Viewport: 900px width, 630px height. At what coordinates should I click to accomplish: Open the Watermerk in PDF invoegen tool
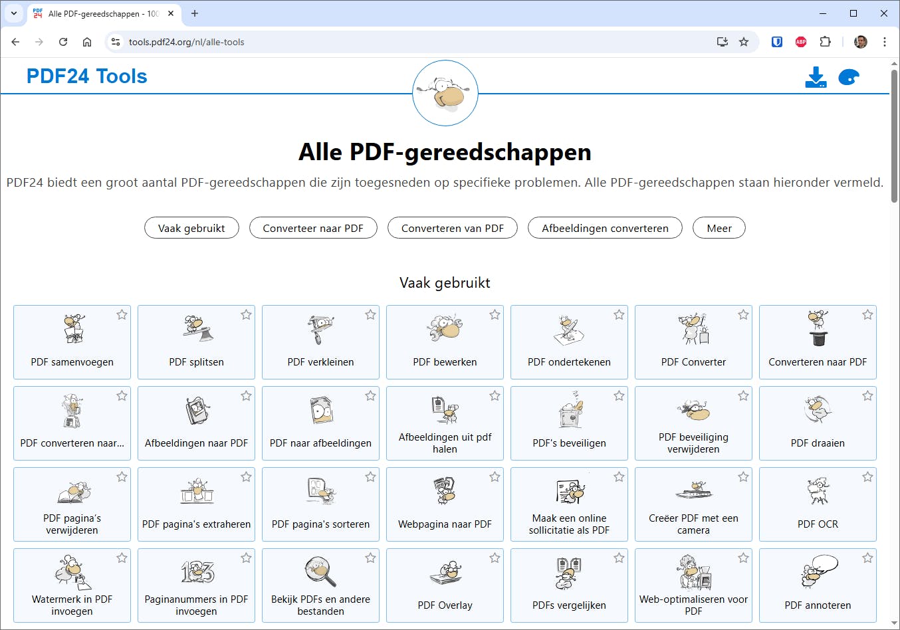72,585
